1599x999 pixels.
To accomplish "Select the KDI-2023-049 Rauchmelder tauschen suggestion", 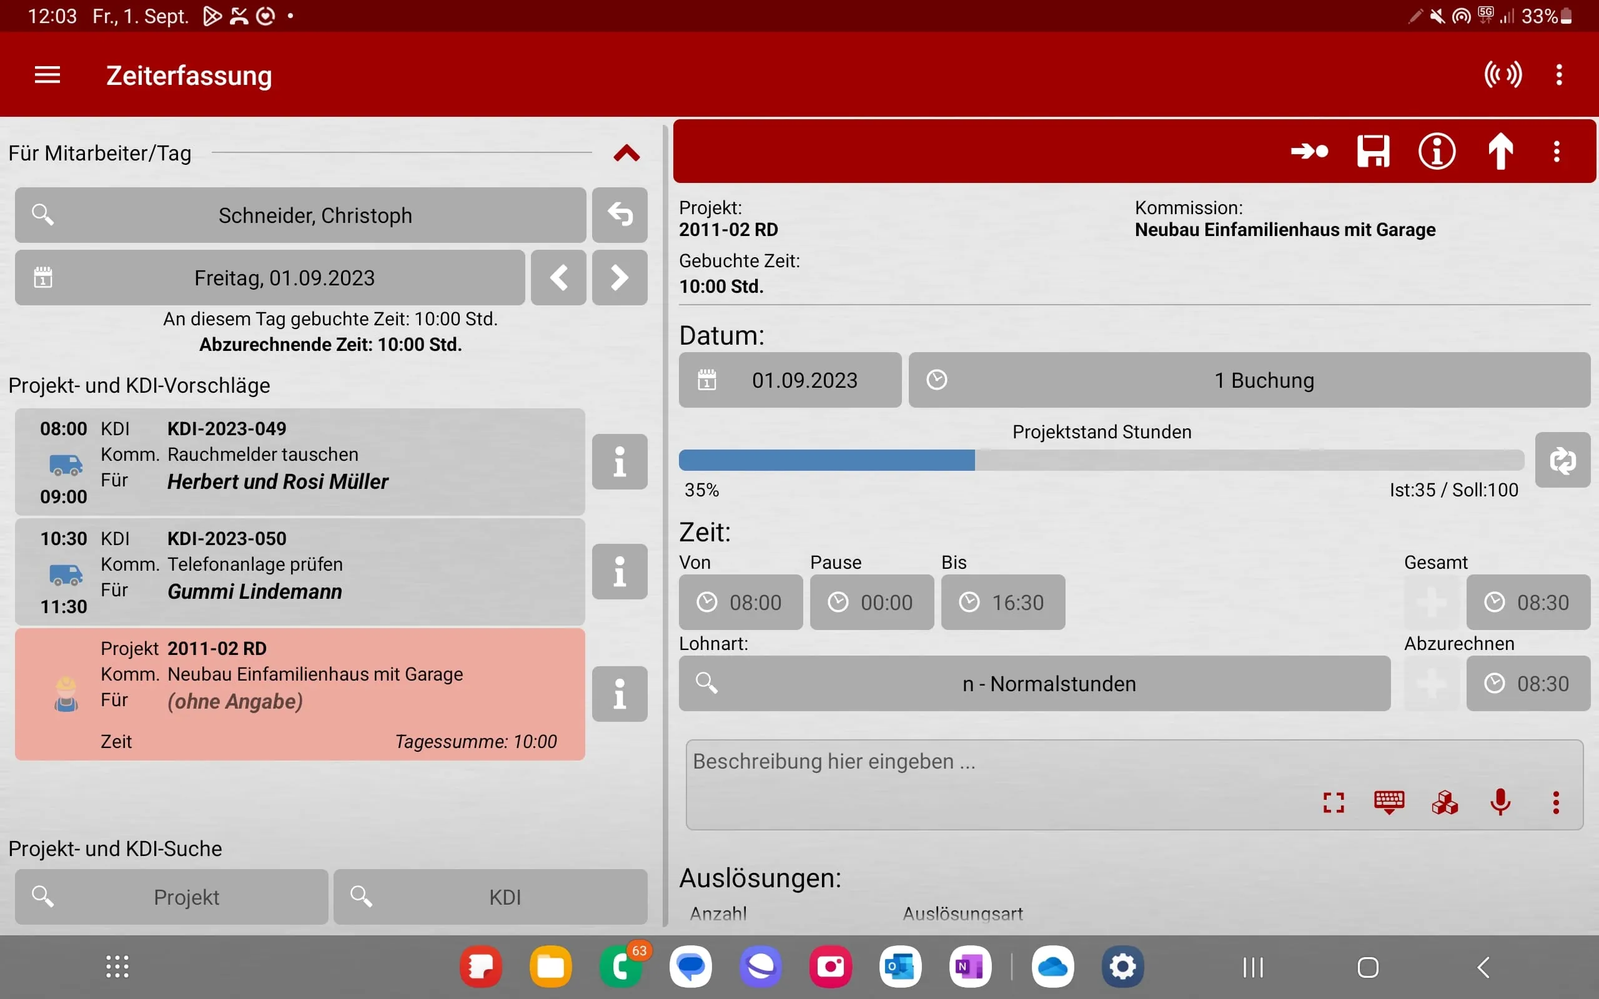I will click(300, 462).
